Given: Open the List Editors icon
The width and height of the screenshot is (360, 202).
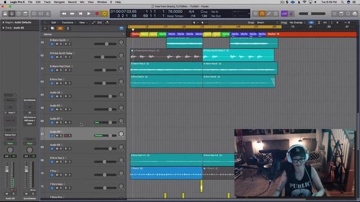Looking at the screenshot, I should click(334, 13).
